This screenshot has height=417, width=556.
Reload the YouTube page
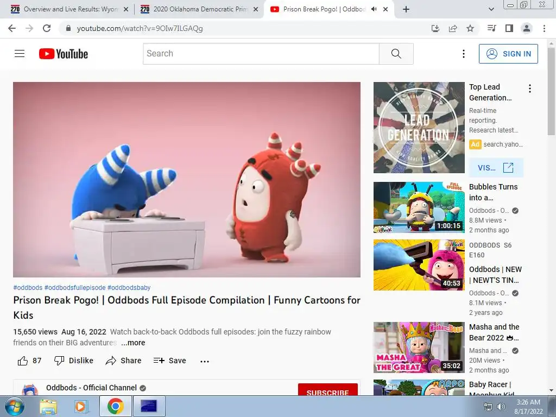[x=47, y=28]
